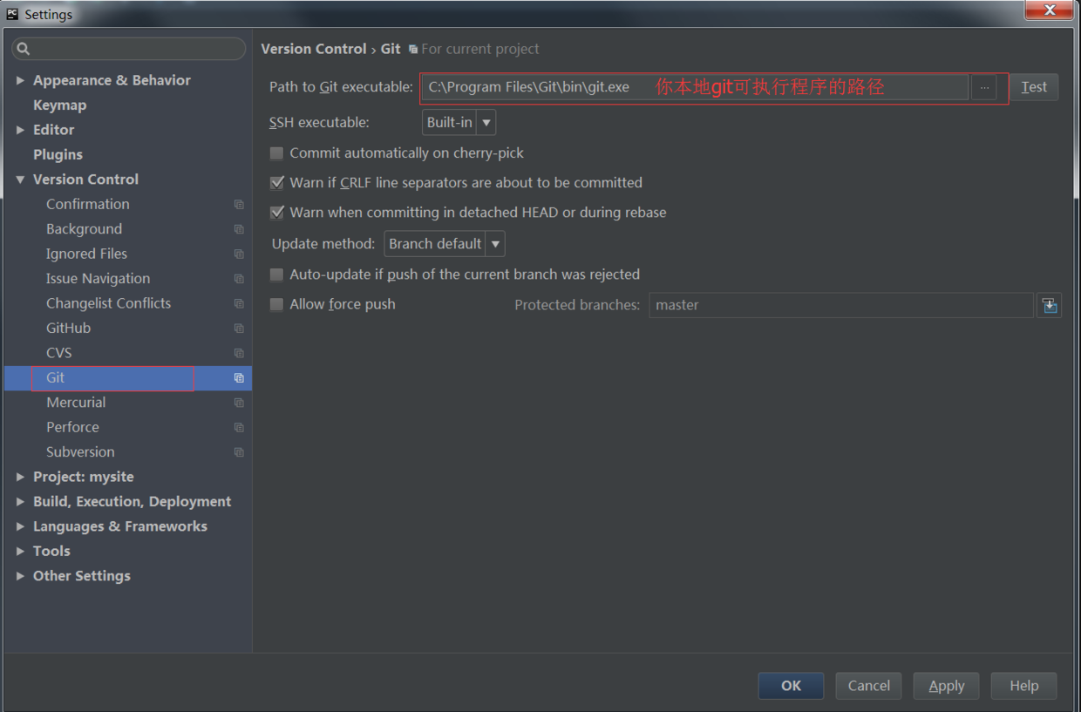The height and width of the screenshot is (712, 1081).
Task: Click the search magnifier icon in settings
Action: pyautogui.click(x=24, y=49)
